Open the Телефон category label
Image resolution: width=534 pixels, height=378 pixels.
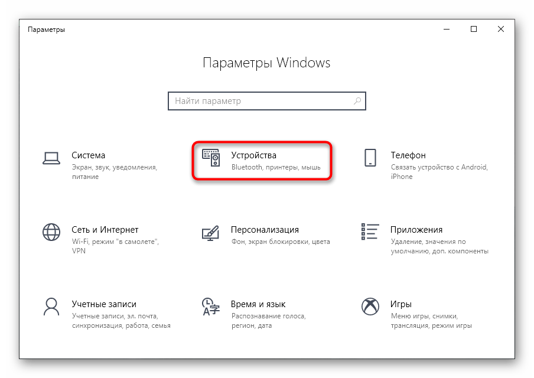pyautogui.click(x=408, y=155)
